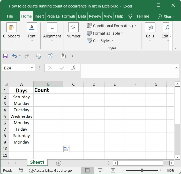Switch to Page Layout view
181x174 pixels.
(x=100, y=170)
